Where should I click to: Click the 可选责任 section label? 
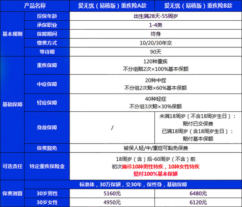point(13,166)
